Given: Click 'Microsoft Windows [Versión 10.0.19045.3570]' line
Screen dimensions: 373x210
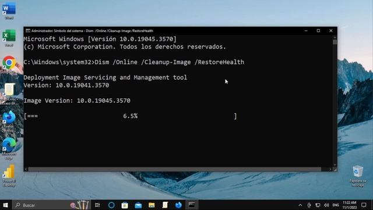Looking at the screenshot, I should click(100, 39).
